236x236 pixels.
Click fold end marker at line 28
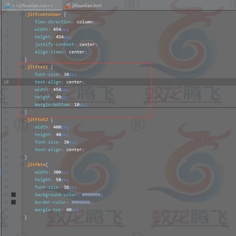tap(22, 218)
